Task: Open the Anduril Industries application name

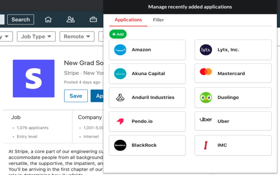Action: [153, 97]
